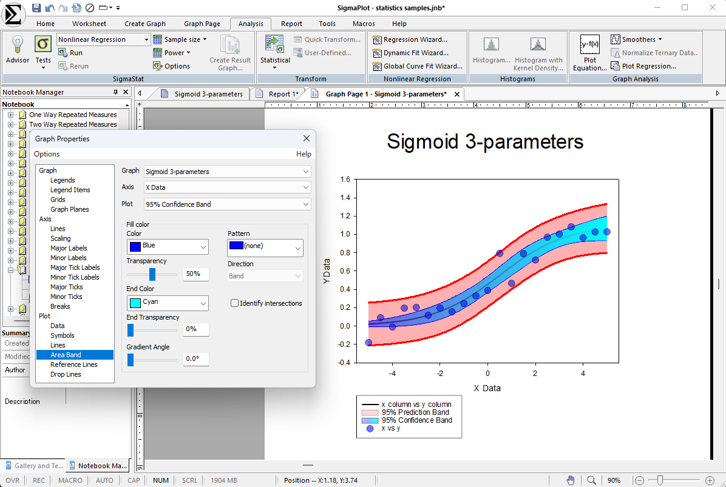Click Help in Graph Properties dialog
Screen dimensions: 726x487
point(304,154)
